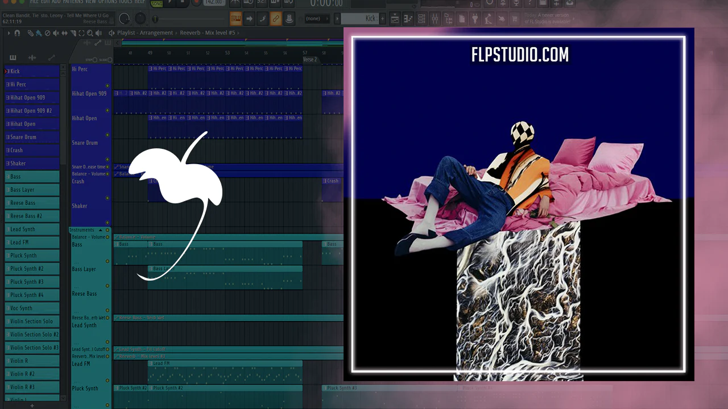The height and width of the screenshot is (409, 728).
Task: Open the EDIT menu
Action: click(x=45, y=2)
